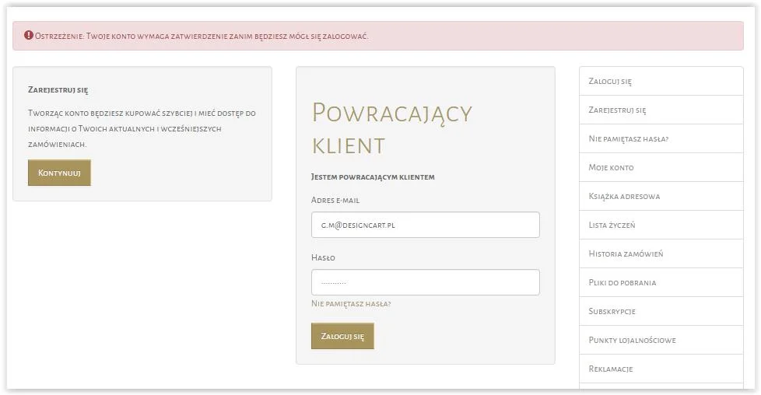
Task: Open Historia zamówień sidebar item
Action: click(x=626, y=253)
